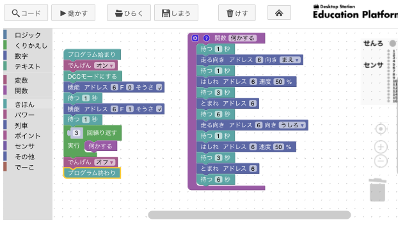This screenshot has width=398, height=238.
Task: Open the 数字 block category
Action: [28, 56]
